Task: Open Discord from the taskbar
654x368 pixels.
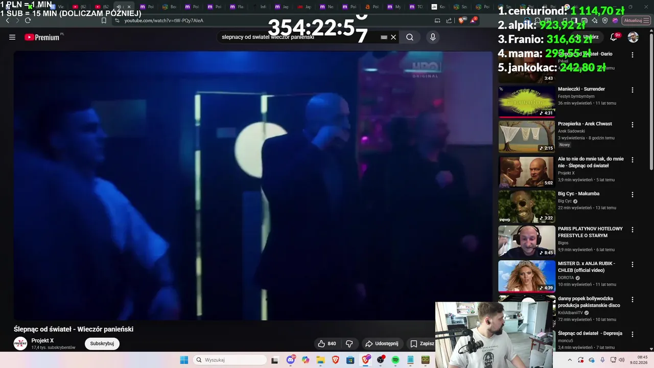Action: tap(291, 360)
